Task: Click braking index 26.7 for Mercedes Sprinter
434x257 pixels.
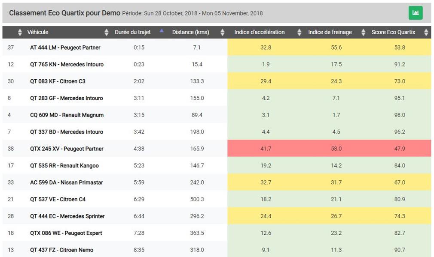Action: [x=336, y=216]
